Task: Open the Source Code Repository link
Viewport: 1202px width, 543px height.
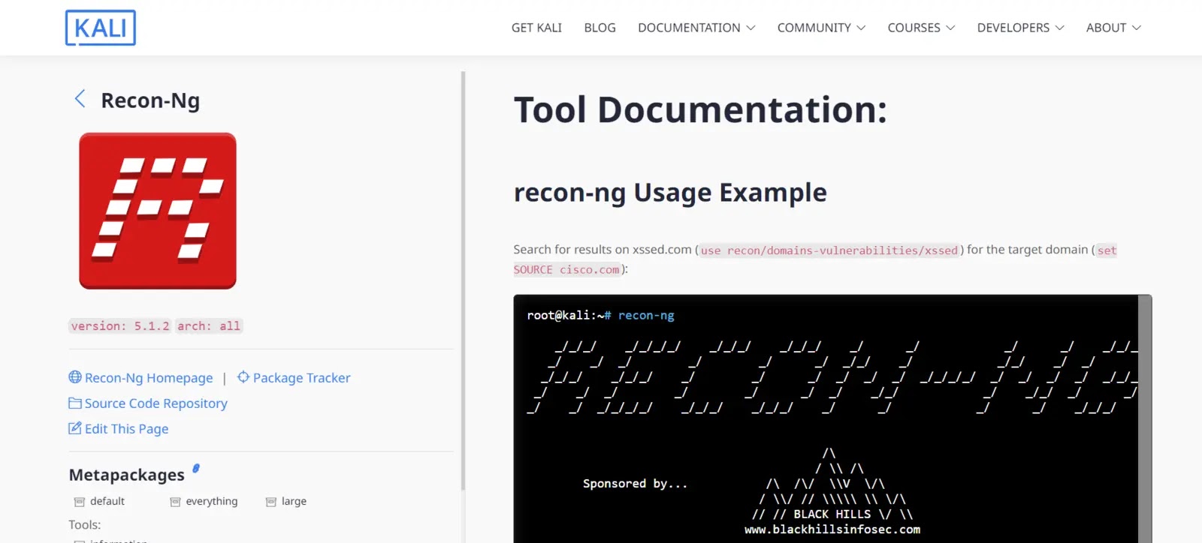Action: [x=156, y=403]
